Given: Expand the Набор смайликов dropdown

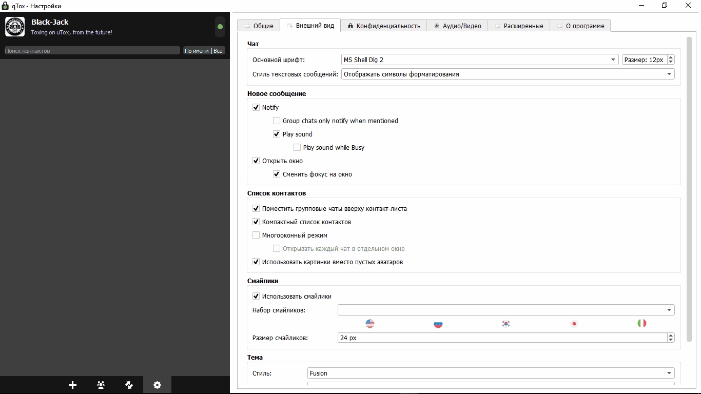Looking at the screenshot, I should point(506,310).
